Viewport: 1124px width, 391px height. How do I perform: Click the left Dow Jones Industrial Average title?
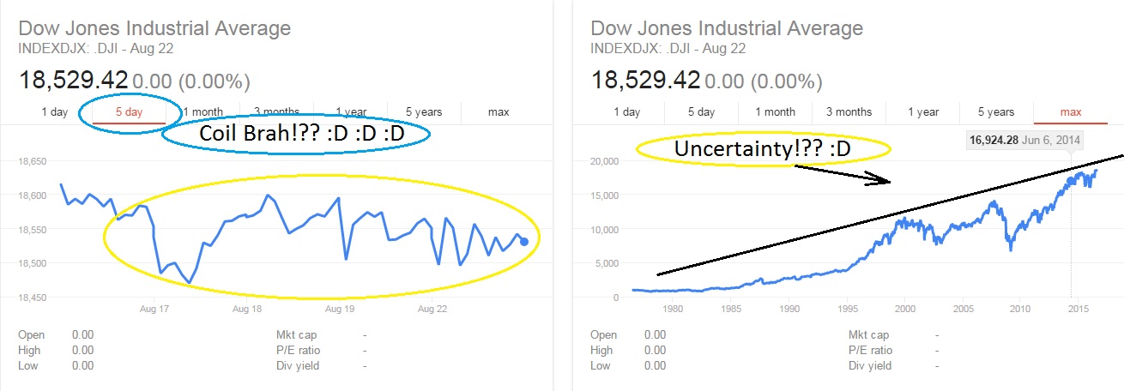[x=154, y=27]
